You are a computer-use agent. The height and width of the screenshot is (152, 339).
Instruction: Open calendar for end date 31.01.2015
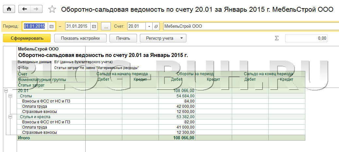(x=94, y=26)
